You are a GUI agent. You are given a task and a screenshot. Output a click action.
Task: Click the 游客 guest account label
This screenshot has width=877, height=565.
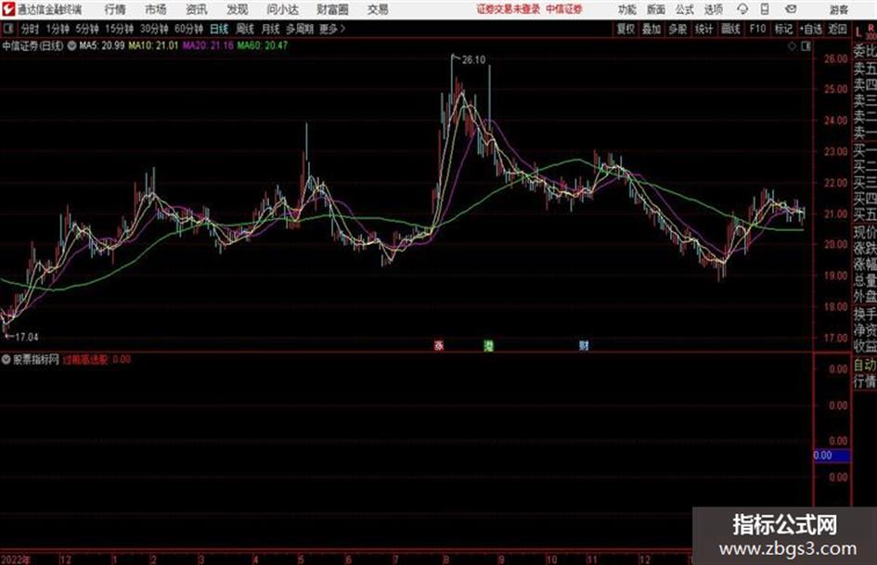pos(839,9)
